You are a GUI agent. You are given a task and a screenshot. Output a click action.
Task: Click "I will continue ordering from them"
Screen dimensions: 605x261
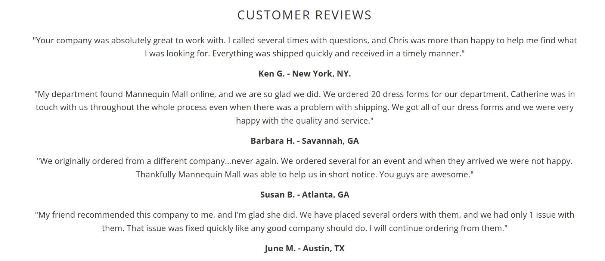[x=437, y=228]
